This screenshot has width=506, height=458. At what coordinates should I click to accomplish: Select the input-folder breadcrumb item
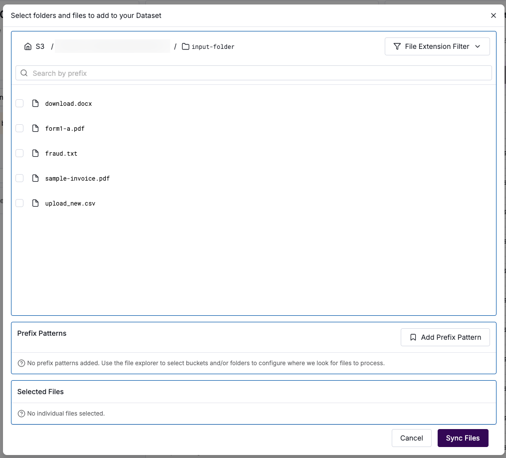click(x=213, y=47)
